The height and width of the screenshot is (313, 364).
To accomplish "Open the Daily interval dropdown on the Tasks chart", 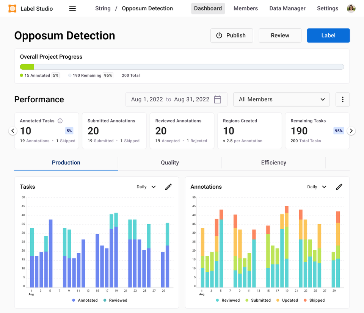I will [x=146, y=186].
